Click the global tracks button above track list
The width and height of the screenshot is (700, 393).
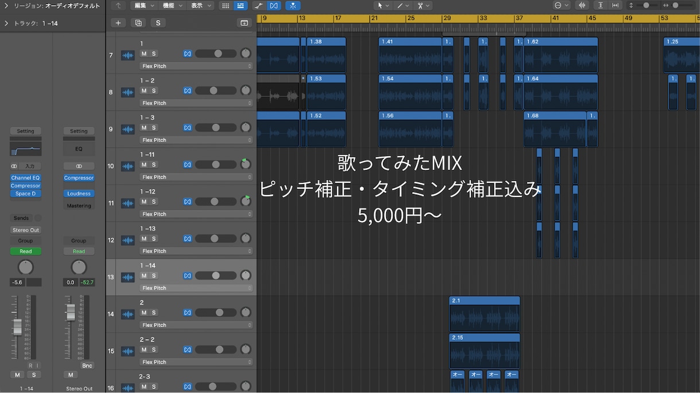[x=244, y=23]
